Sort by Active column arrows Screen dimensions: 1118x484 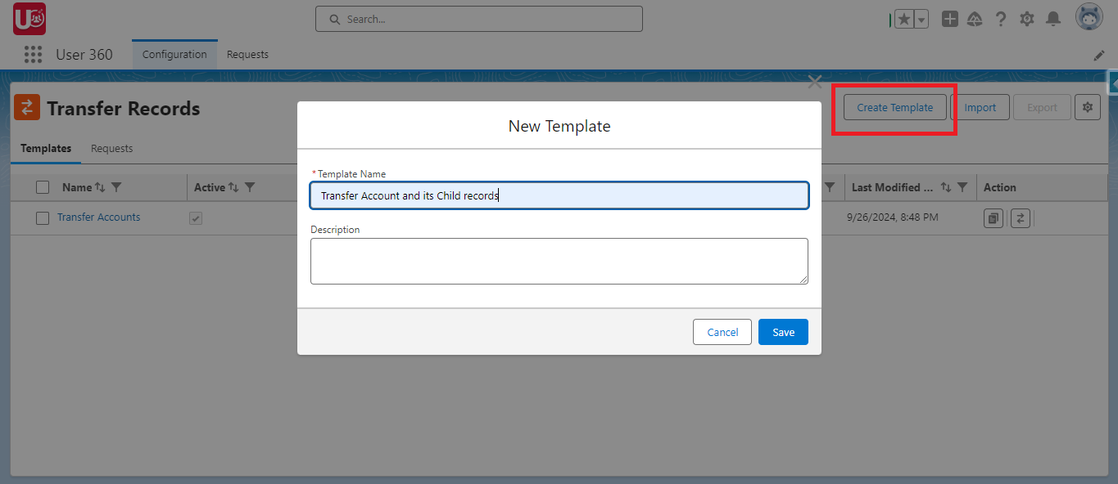233,187
